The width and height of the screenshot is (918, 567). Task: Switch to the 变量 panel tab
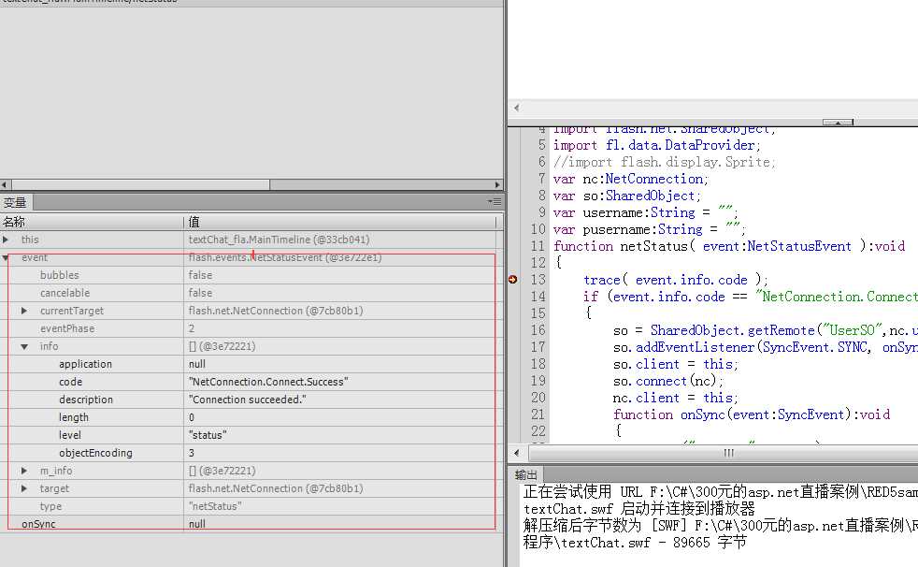(16, 203)
